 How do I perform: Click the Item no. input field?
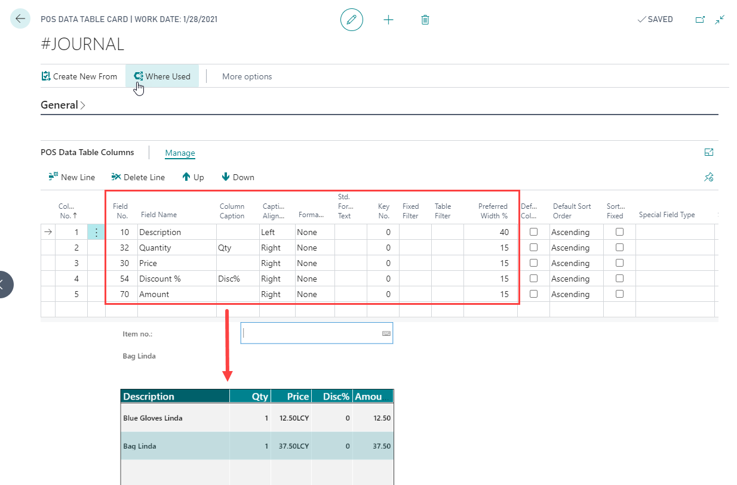point(311,333)
